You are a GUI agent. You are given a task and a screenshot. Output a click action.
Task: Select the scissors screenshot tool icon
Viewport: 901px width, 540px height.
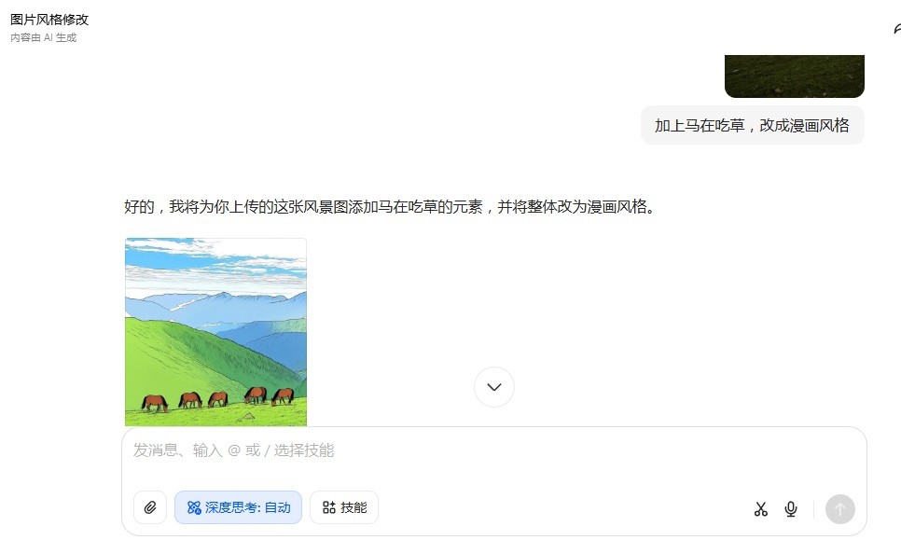pyautogui.click(x=761, y=509)
